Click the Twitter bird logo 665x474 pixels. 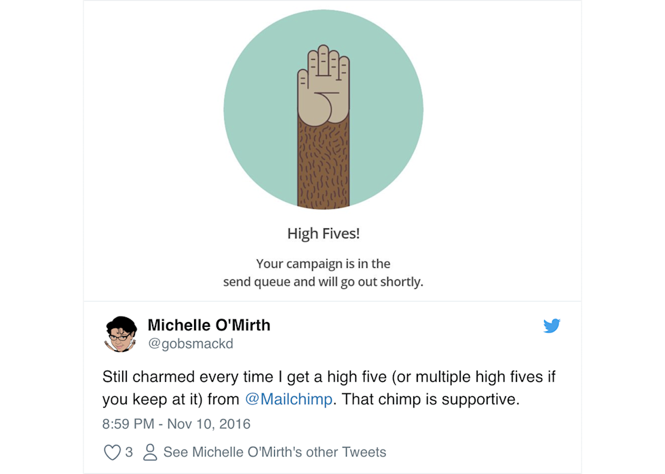pyautogui.click(x=552, y=326)
